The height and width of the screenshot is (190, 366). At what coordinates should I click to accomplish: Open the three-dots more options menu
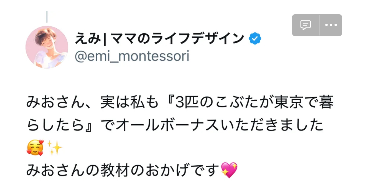(x=331, y=25)
